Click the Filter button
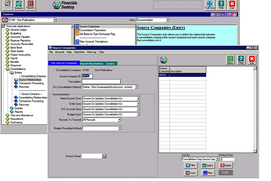The height and width of the screenshot is (181, 271). click(x=191, y=166)
